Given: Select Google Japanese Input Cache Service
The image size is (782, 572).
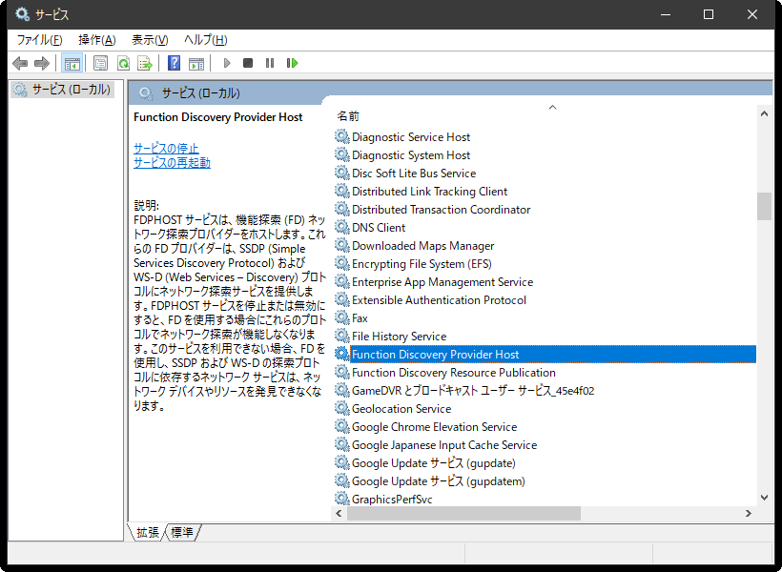Looking at the screenshot, I should [x=444, y=445].
